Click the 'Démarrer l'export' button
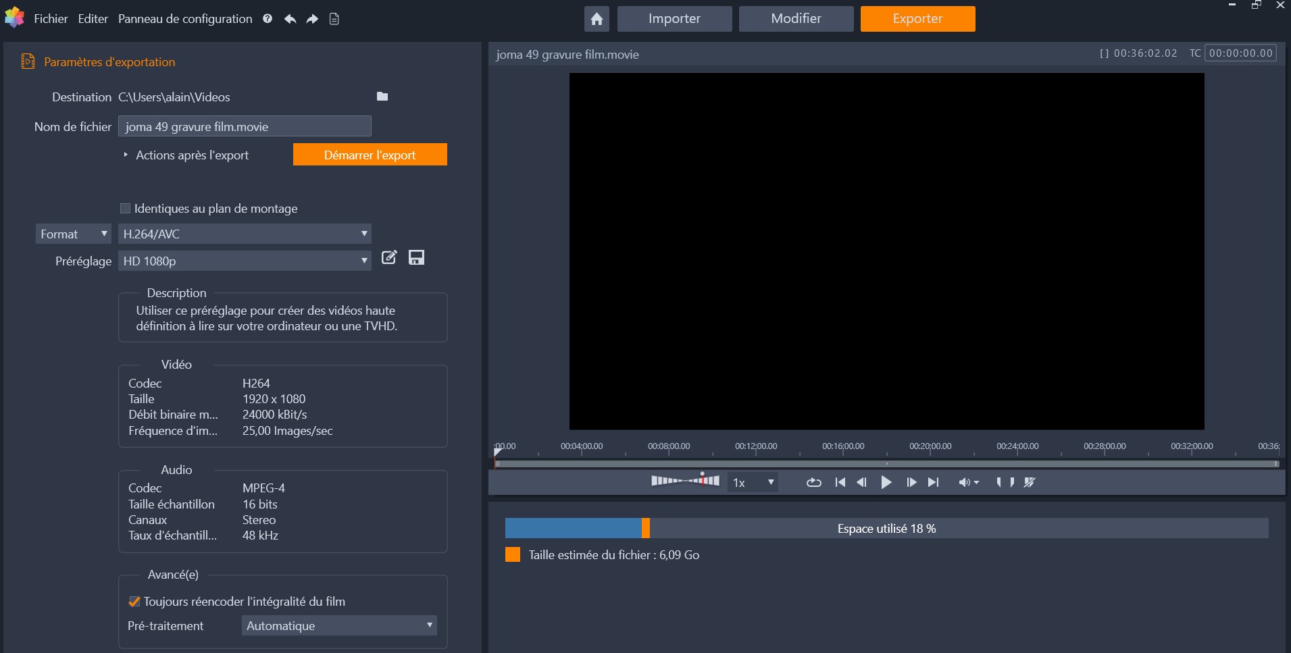The height and width of the screenshot is (653, 1291). (370, 155)
